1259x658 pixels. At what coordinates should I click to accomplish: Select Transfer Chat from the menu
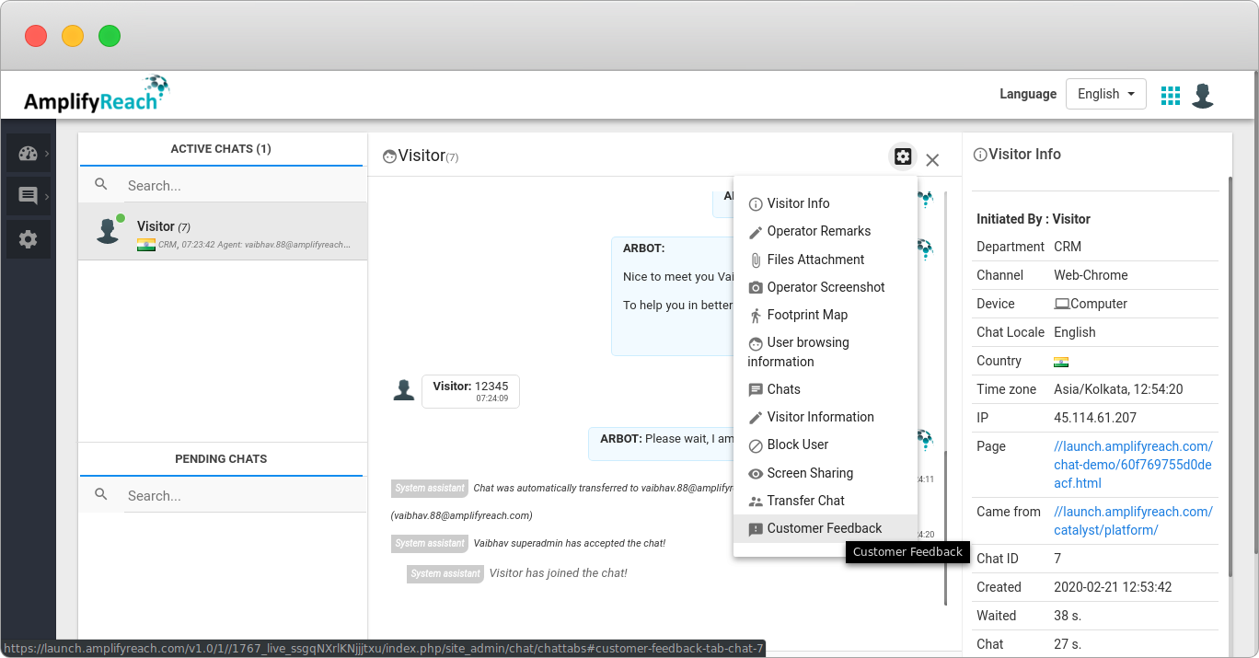pos(807,500)
